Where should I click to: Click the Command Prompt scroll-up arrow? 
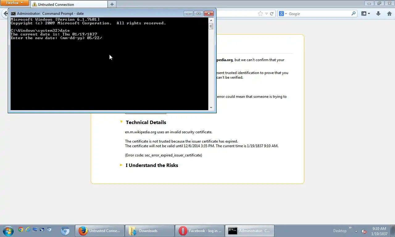tap(211, 20)
